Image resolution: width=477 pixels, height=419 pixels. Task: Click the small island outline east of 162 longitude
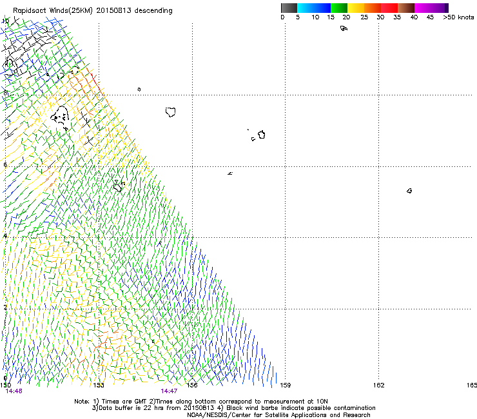click(x=409, y=191)
